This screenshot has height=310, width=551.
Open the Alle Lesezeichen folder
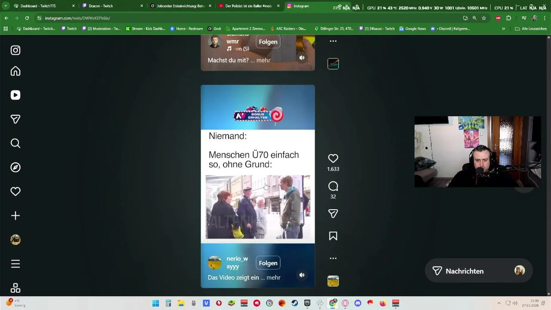(531, 29)
